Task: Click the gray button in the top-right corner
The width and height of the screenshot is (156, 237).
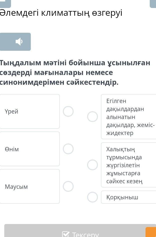Action: (153, 3)
